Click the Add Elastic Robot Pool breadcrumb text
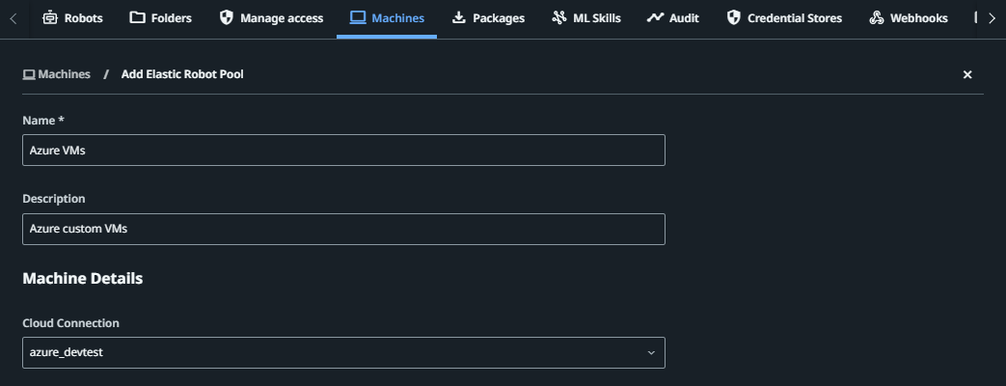The height and width of the screenshot is (386, 1006). 182,74
